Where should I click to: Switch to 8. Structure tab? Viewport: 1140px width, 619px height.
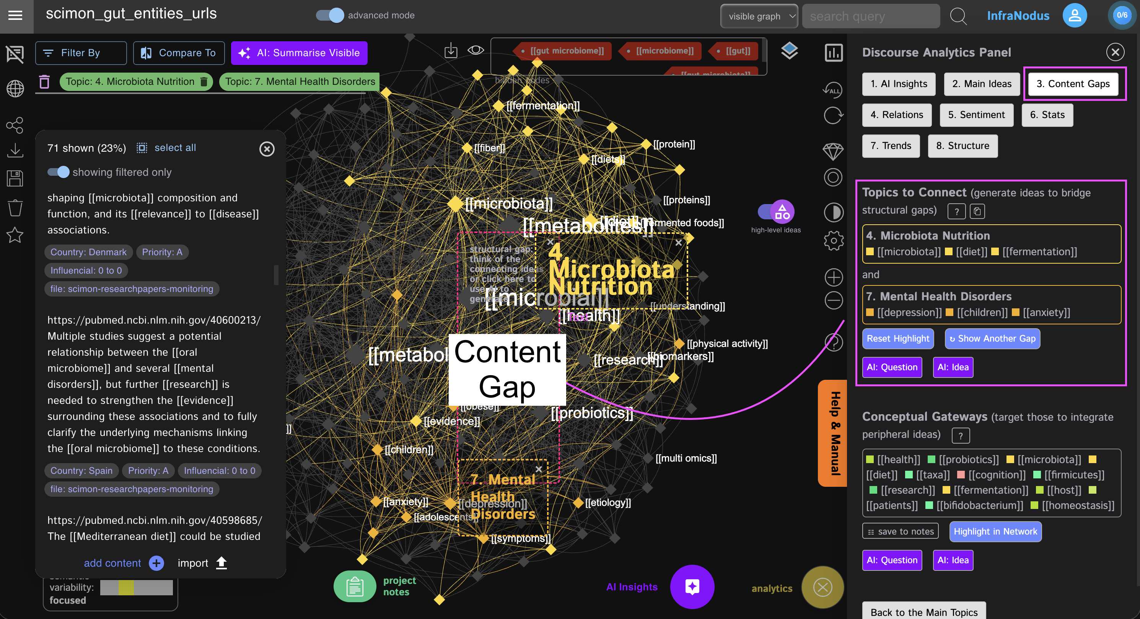pos(962,146)
